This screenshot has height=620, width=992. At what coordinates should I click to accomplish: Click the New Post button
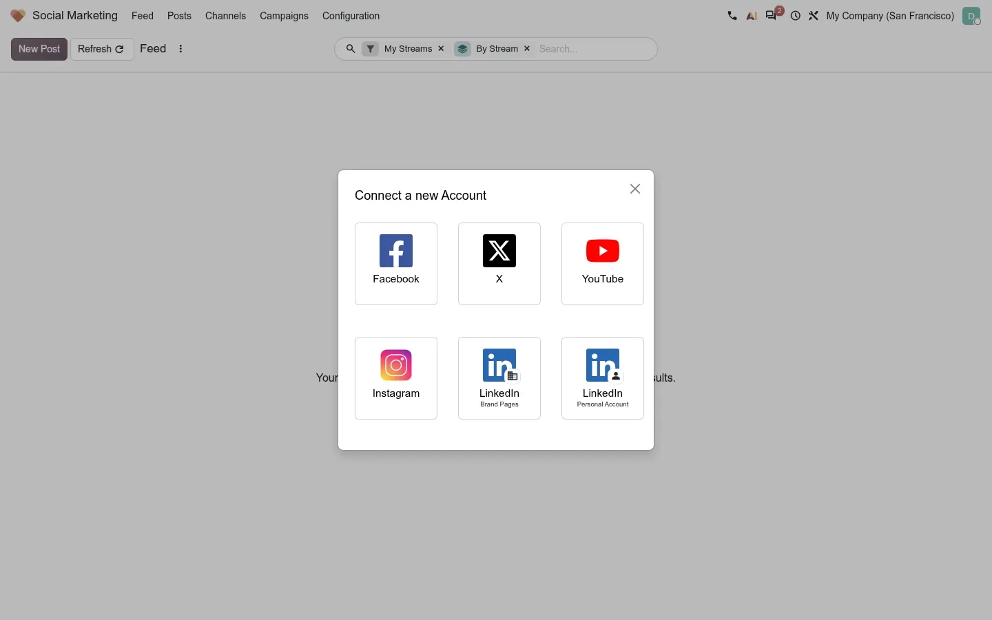tap(39, 49)
